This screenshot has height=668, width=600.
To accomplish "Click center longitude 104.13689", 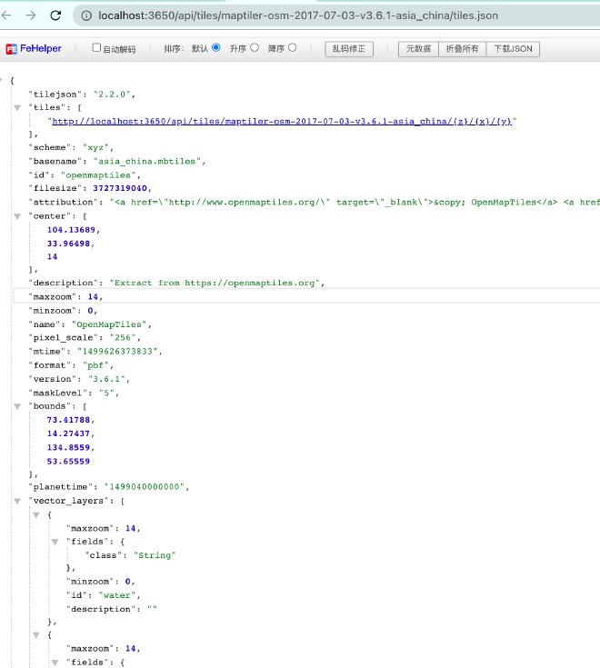I will tap(71, 230).
